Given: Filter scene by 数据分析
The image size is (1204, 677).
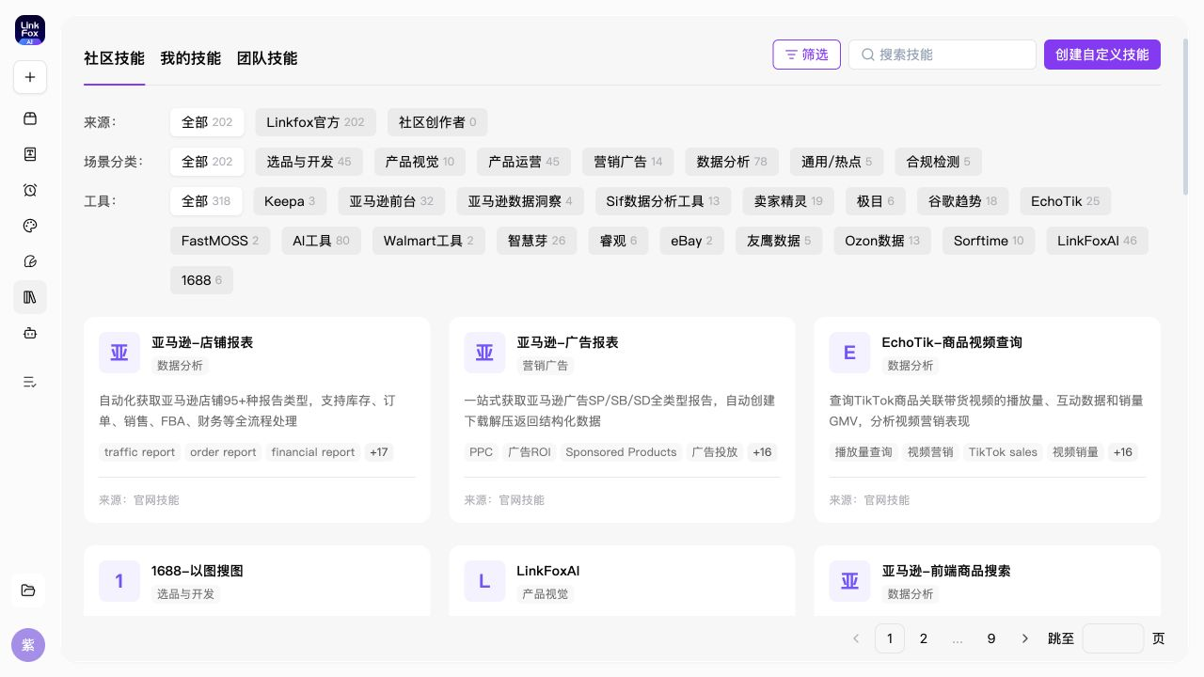Looking at the screenshot, I should (732, 162).
